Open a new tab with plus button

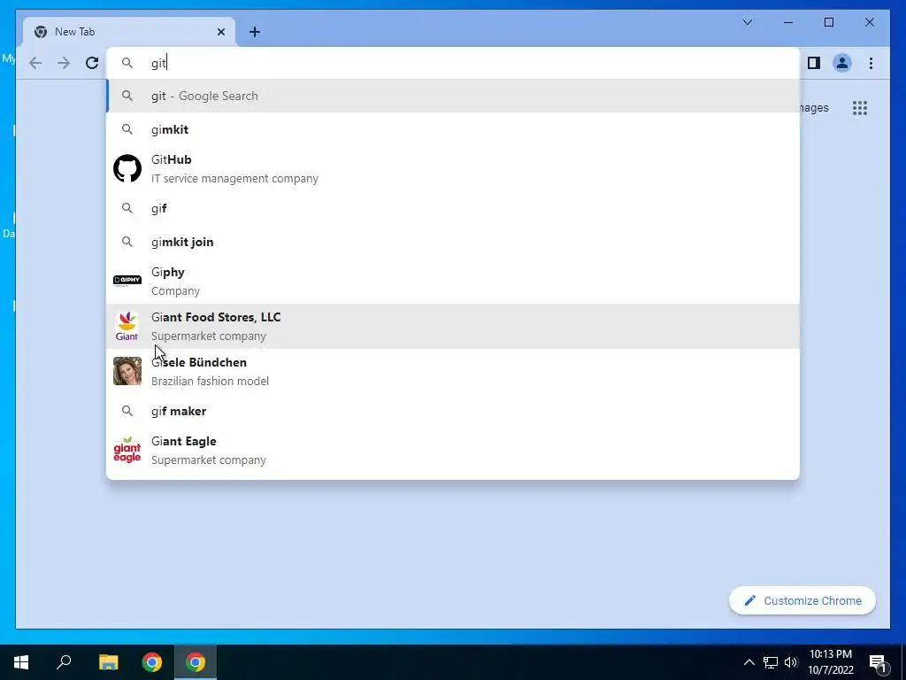tap(255, 32)
